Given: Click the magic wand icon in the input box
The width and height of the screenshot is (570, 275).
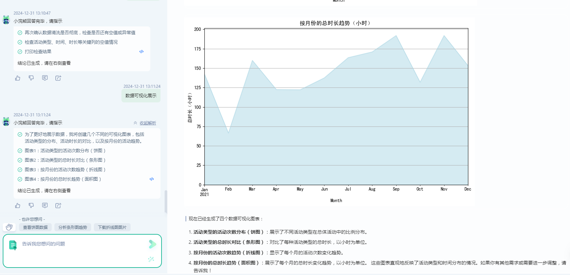Looking at the screenshot, I should tap(151, 259).
